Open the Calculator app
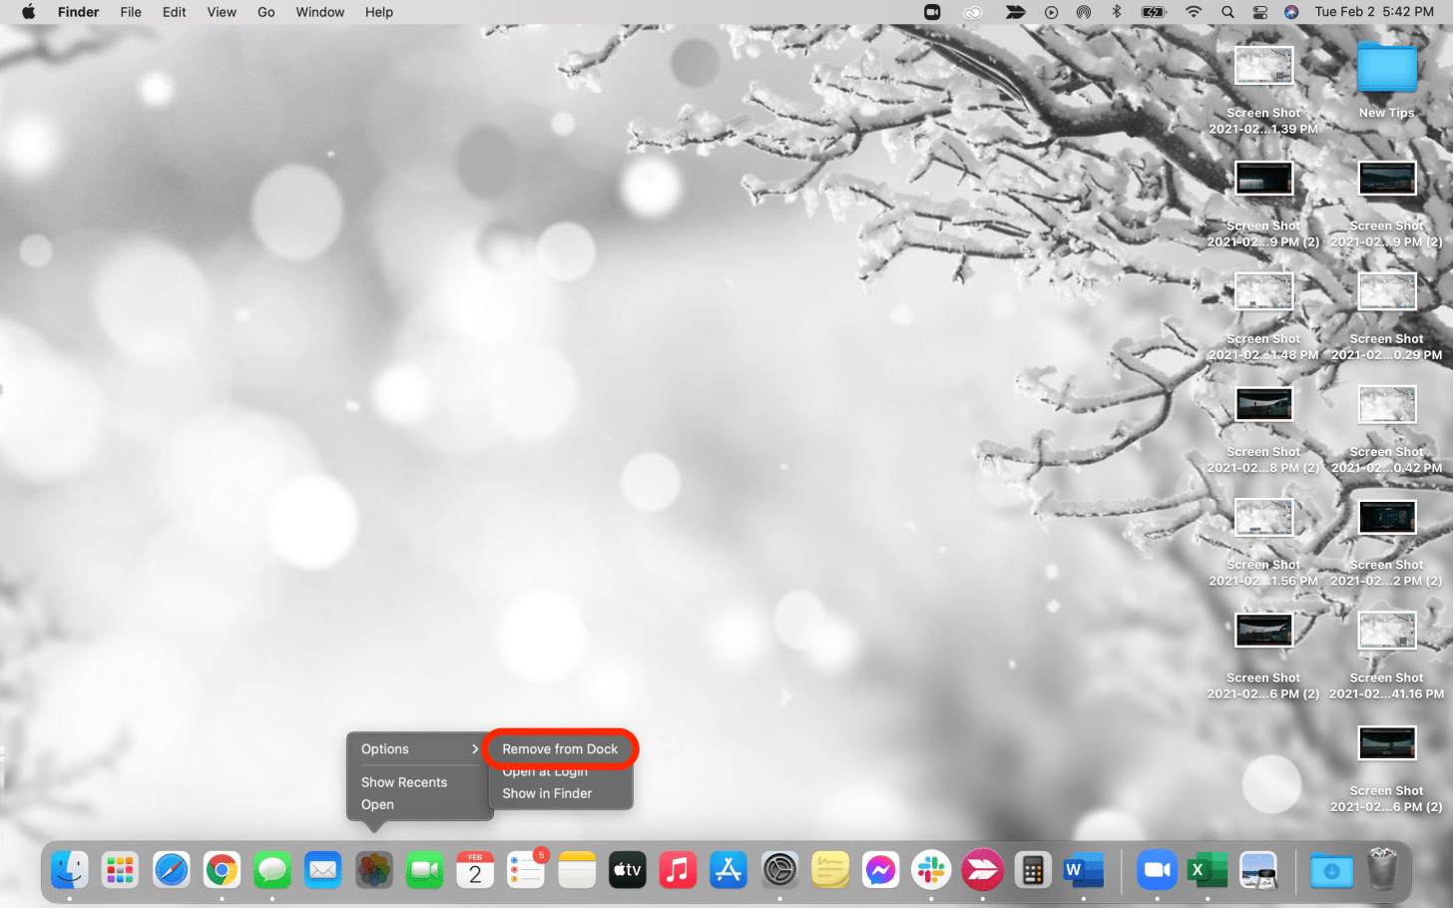 (1033, 869)
